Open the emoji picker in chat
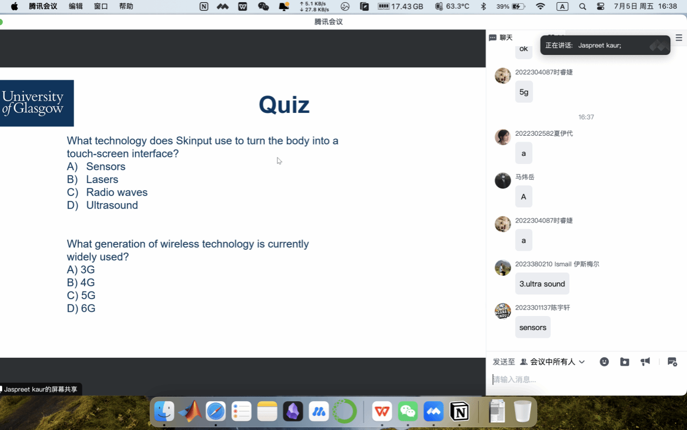687x430 pixels. 604,362
